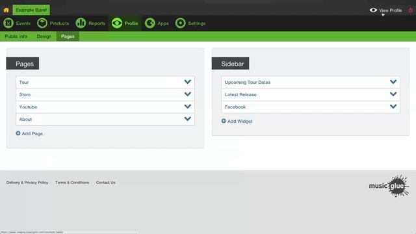The width and height of the screenshot is (416, 234).
Task: Click the Sidebar panel heading
Action: 230,64
